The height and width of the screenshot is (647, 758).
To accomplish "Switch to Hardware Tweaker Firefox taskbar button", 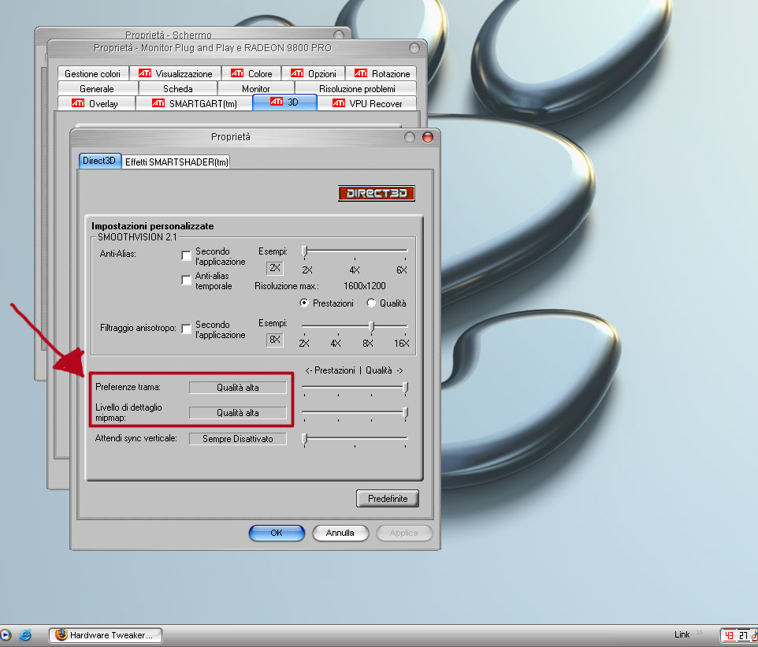I will pyautogui.click(x=106, y=635).
